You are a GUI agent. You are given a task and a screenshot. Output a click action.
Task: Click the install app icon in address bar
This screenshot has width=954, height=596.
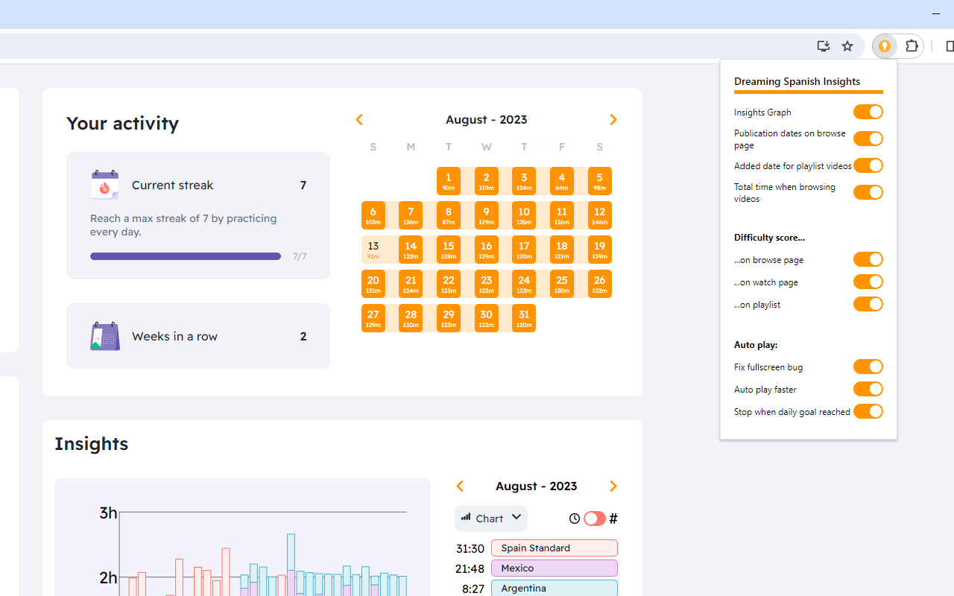click(824, 46)
